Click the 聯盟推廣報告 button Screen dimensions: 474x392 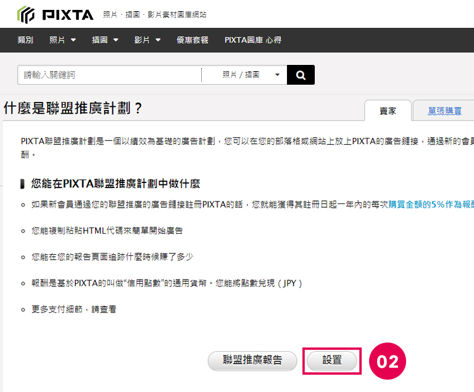[252, 360]
